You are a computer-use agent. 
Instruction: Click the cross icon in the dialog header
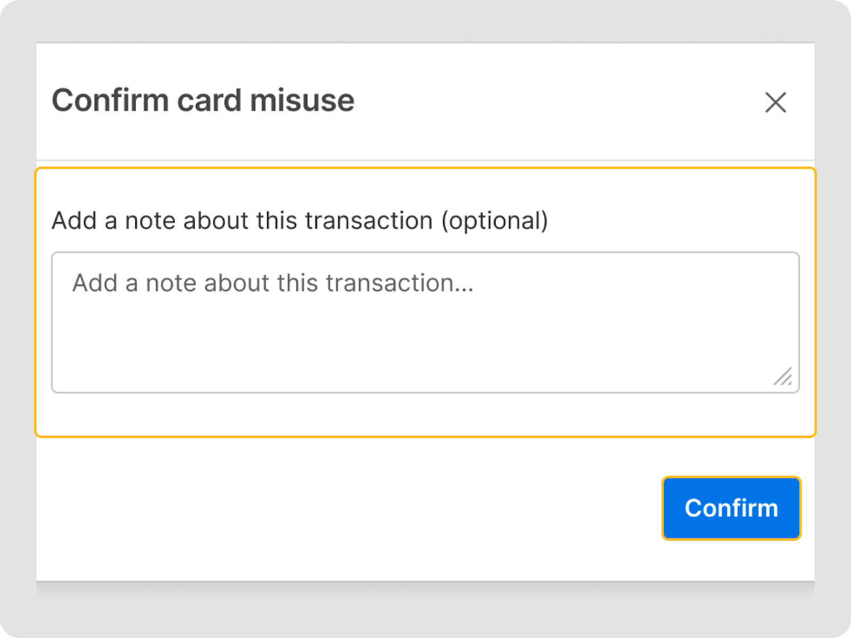775,102
